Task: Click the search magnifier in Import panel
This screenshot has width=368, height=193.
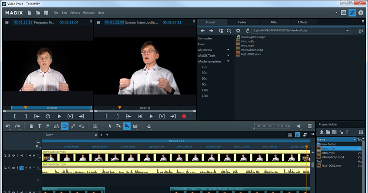Action: 229,31
